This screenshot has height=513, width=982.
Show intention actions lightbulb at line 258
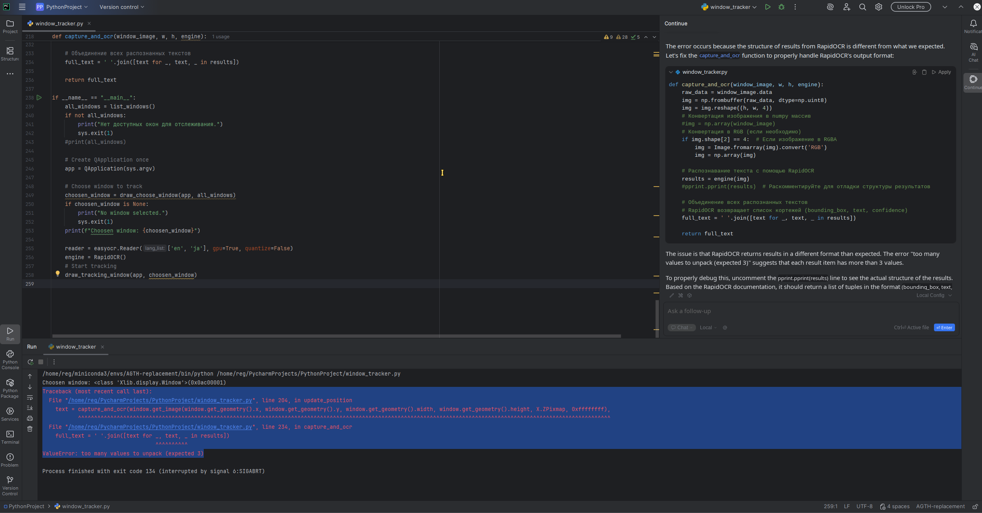(58, 274)
